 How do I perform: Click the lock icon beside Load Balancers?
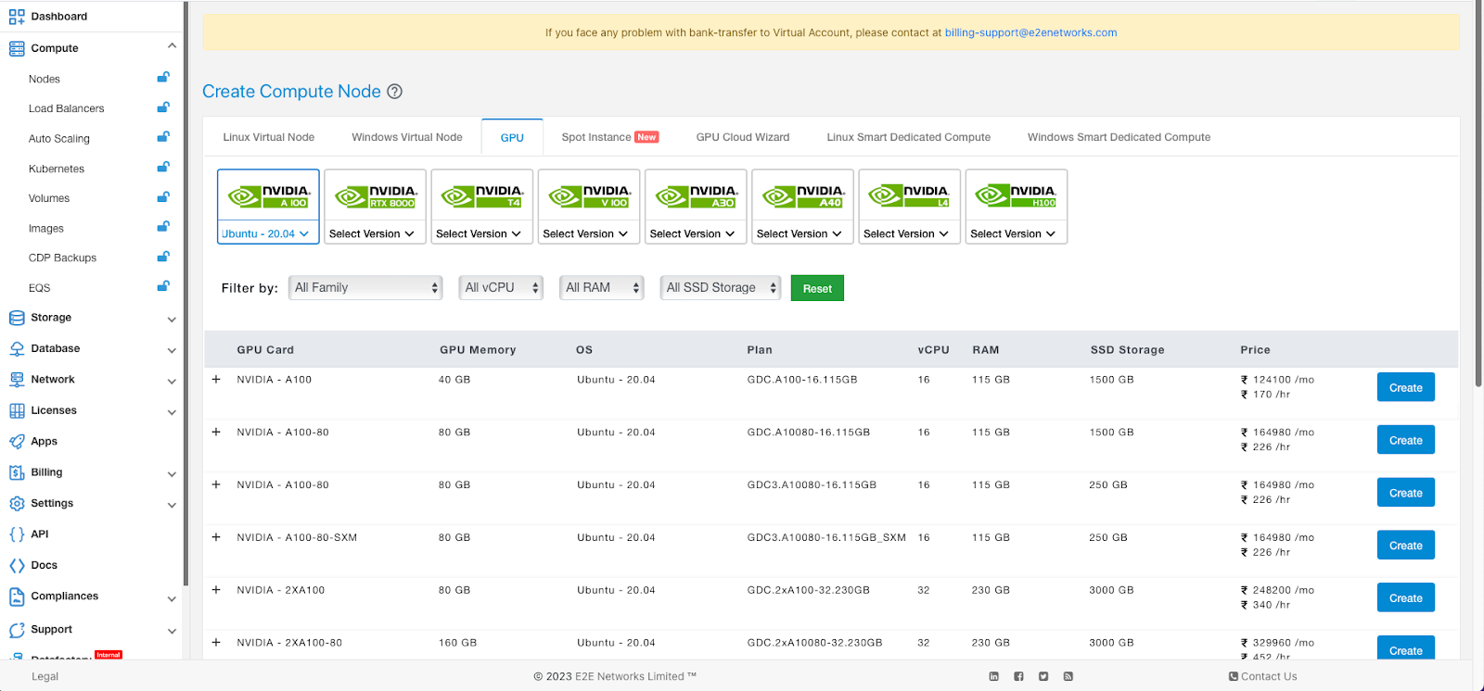(x=163, y=107)
